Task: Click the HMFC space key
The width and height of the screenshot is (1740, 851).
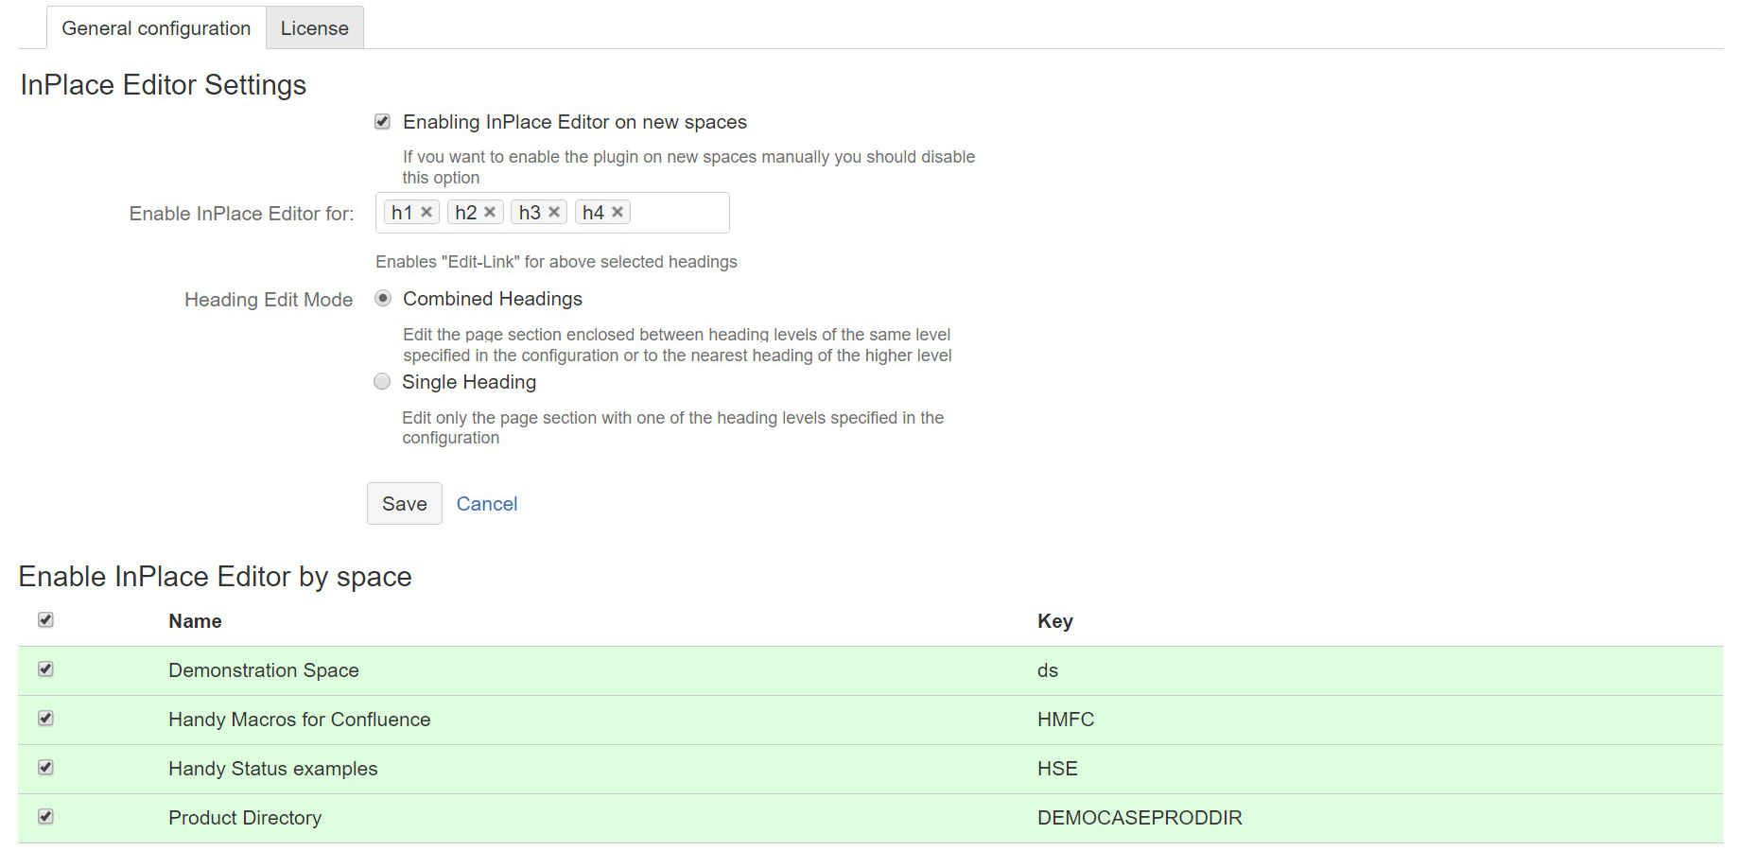Action: coord(1066,720)
